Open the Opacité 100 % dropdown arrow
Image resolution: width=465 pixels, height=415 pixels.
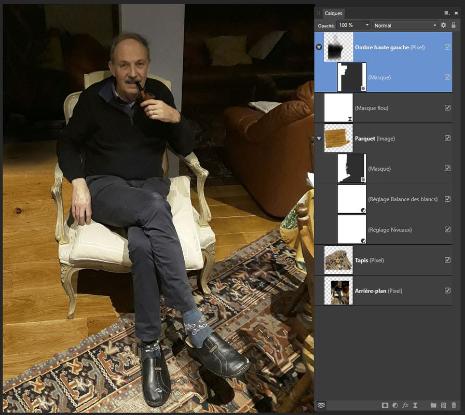[x=367, y=25]
